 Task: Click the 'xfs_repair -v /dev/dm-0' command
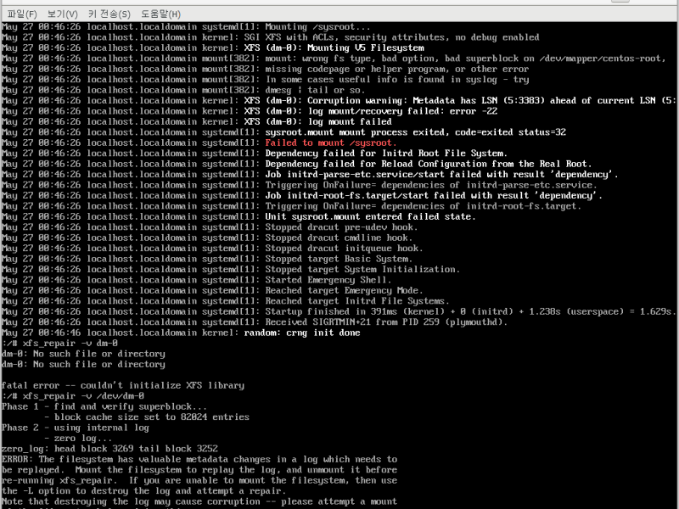83,396
